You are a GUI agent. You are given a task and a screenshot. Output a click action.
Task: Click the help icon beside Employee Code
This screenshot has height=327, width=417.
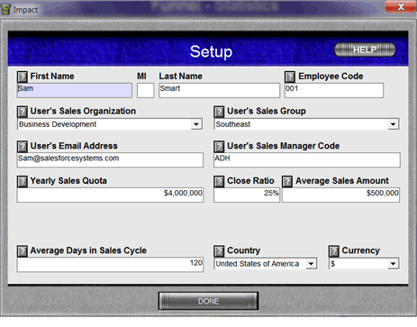point(290,77)
